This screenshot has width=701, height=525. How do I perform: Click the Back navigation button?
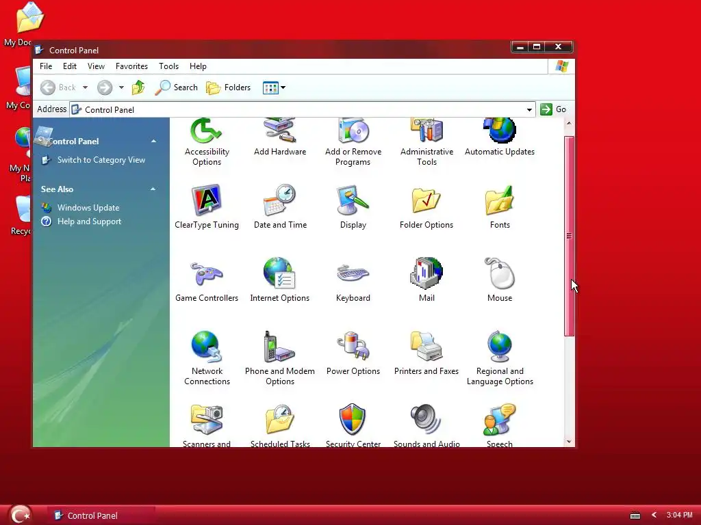(x=58, y=87)
